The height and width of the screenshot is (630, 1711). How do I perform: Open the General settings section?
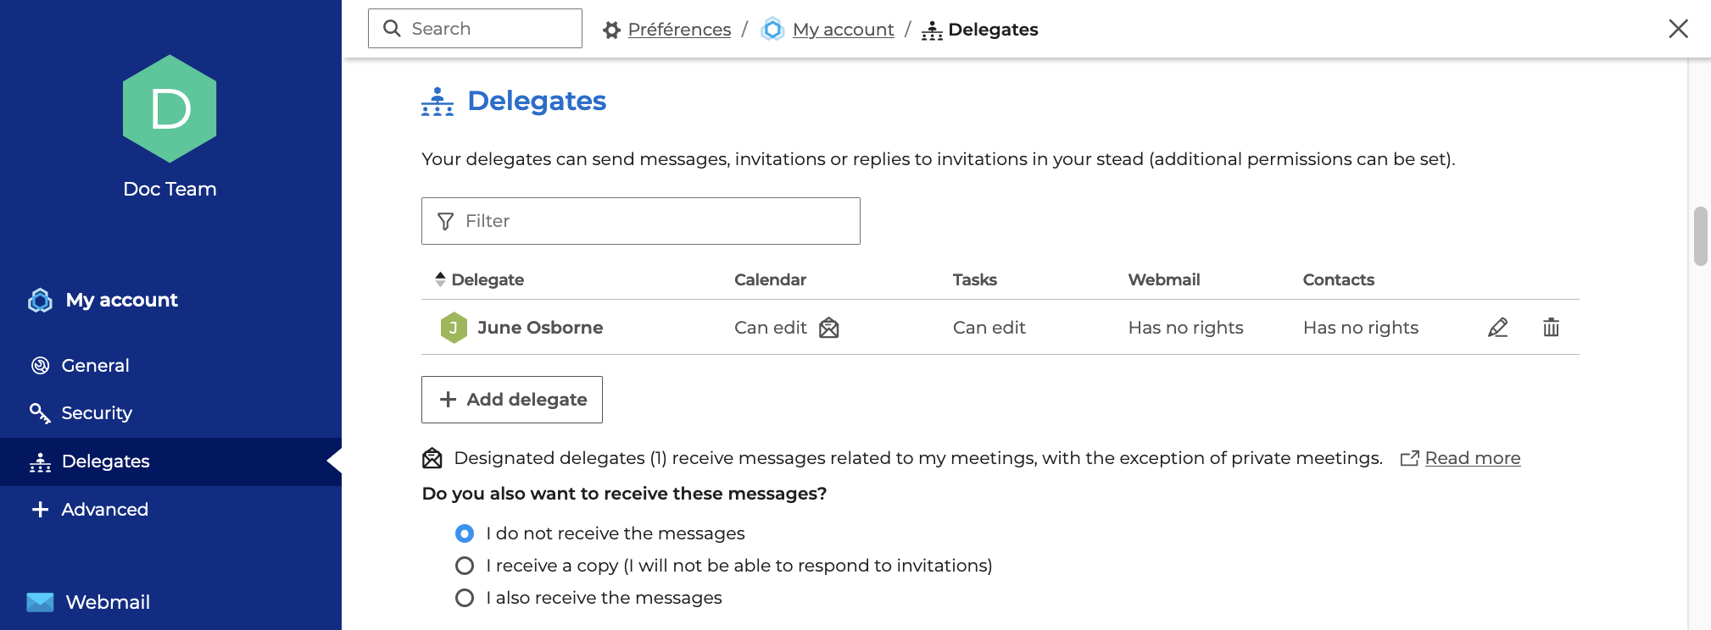pyautogui.click(x=95, y=366)
